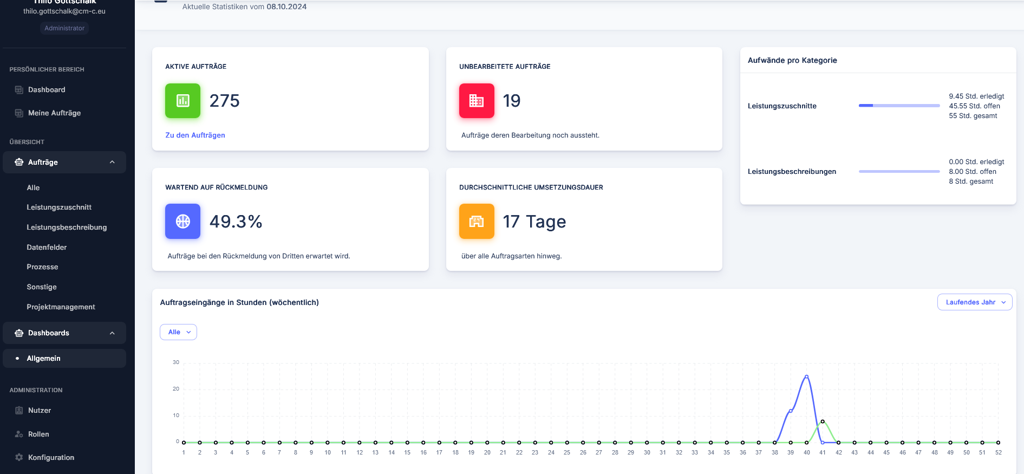Click the Auftragseingänge in Stunden chart title
Screen dimensions: 1024x474
coord(239,303)
